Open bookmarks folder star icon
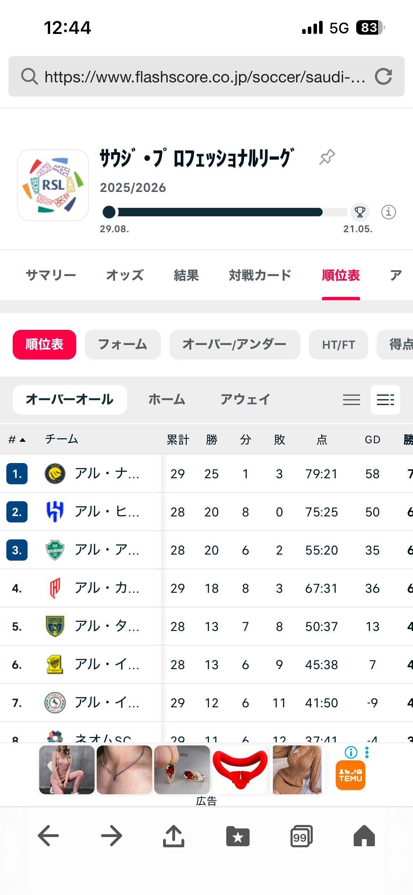Image resolution: width=413 pixels, height=895 pixels. pyautogui.click(x=238, y=836)
